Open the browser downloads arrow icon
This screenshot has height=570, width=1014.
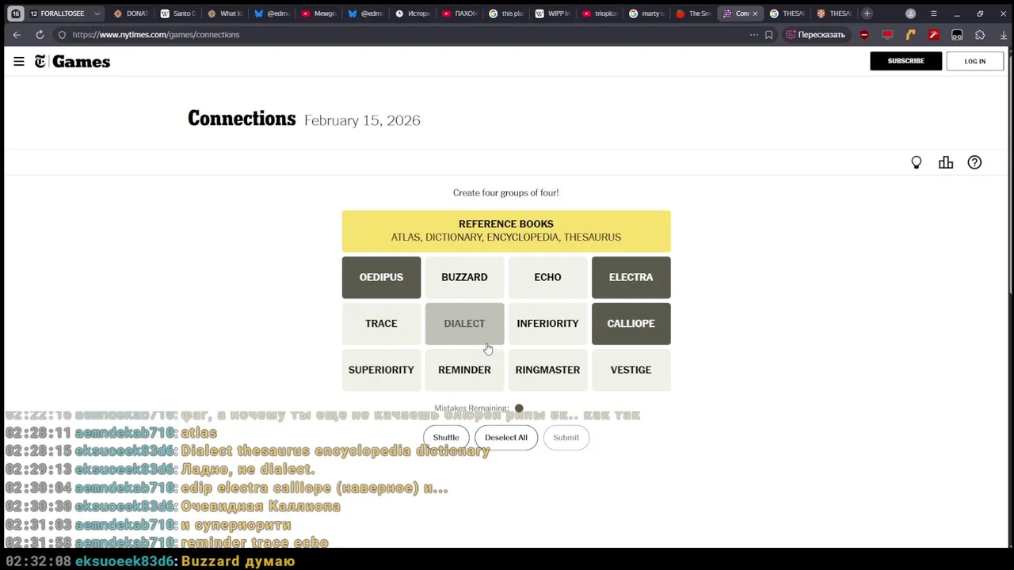1003,35
